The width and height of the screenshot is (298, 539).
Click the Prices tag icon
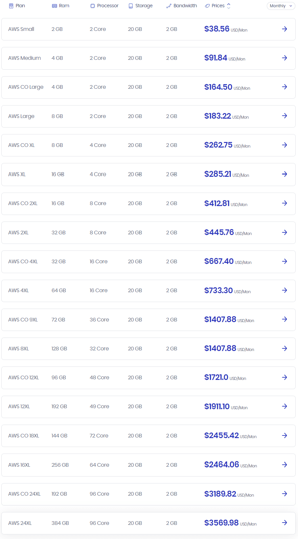(207, 6)
